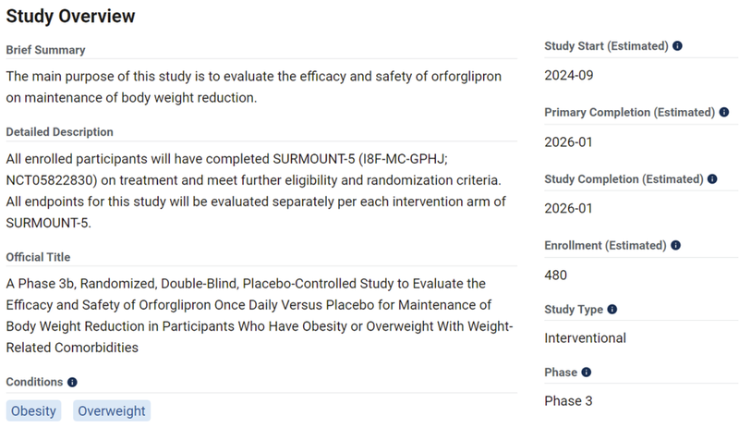Click the Interventional study type value

tap(586, 337)
